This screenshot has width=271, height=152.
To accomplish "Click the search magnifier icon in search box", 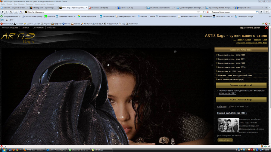I will [x=257, y=12].
